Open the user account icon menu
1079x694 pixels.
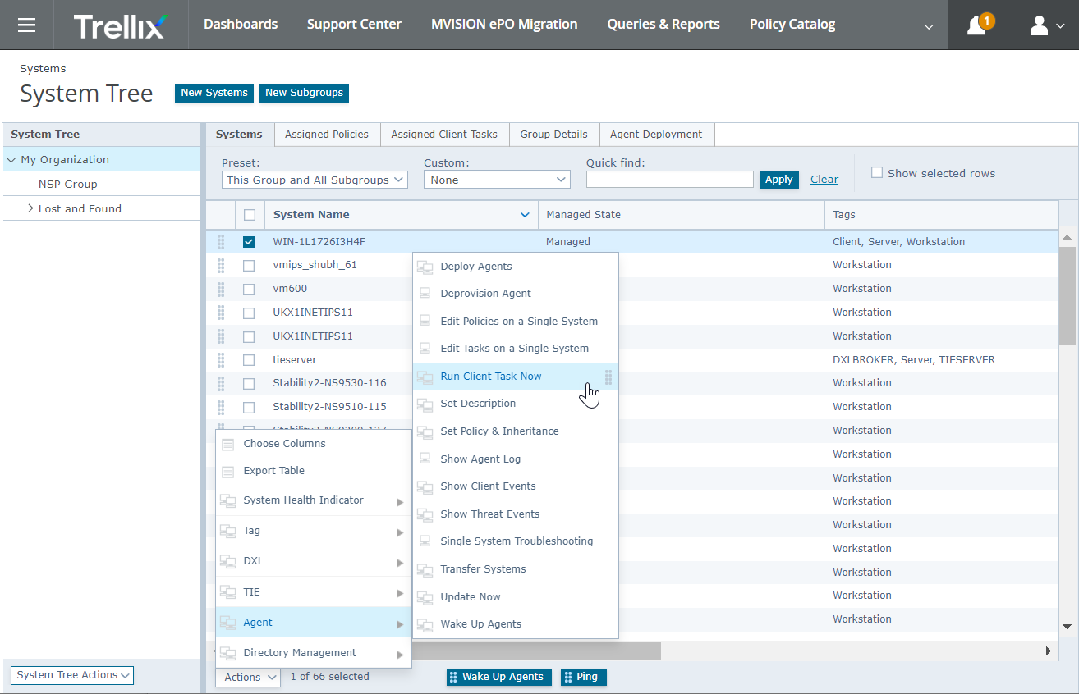[1039, 25]
